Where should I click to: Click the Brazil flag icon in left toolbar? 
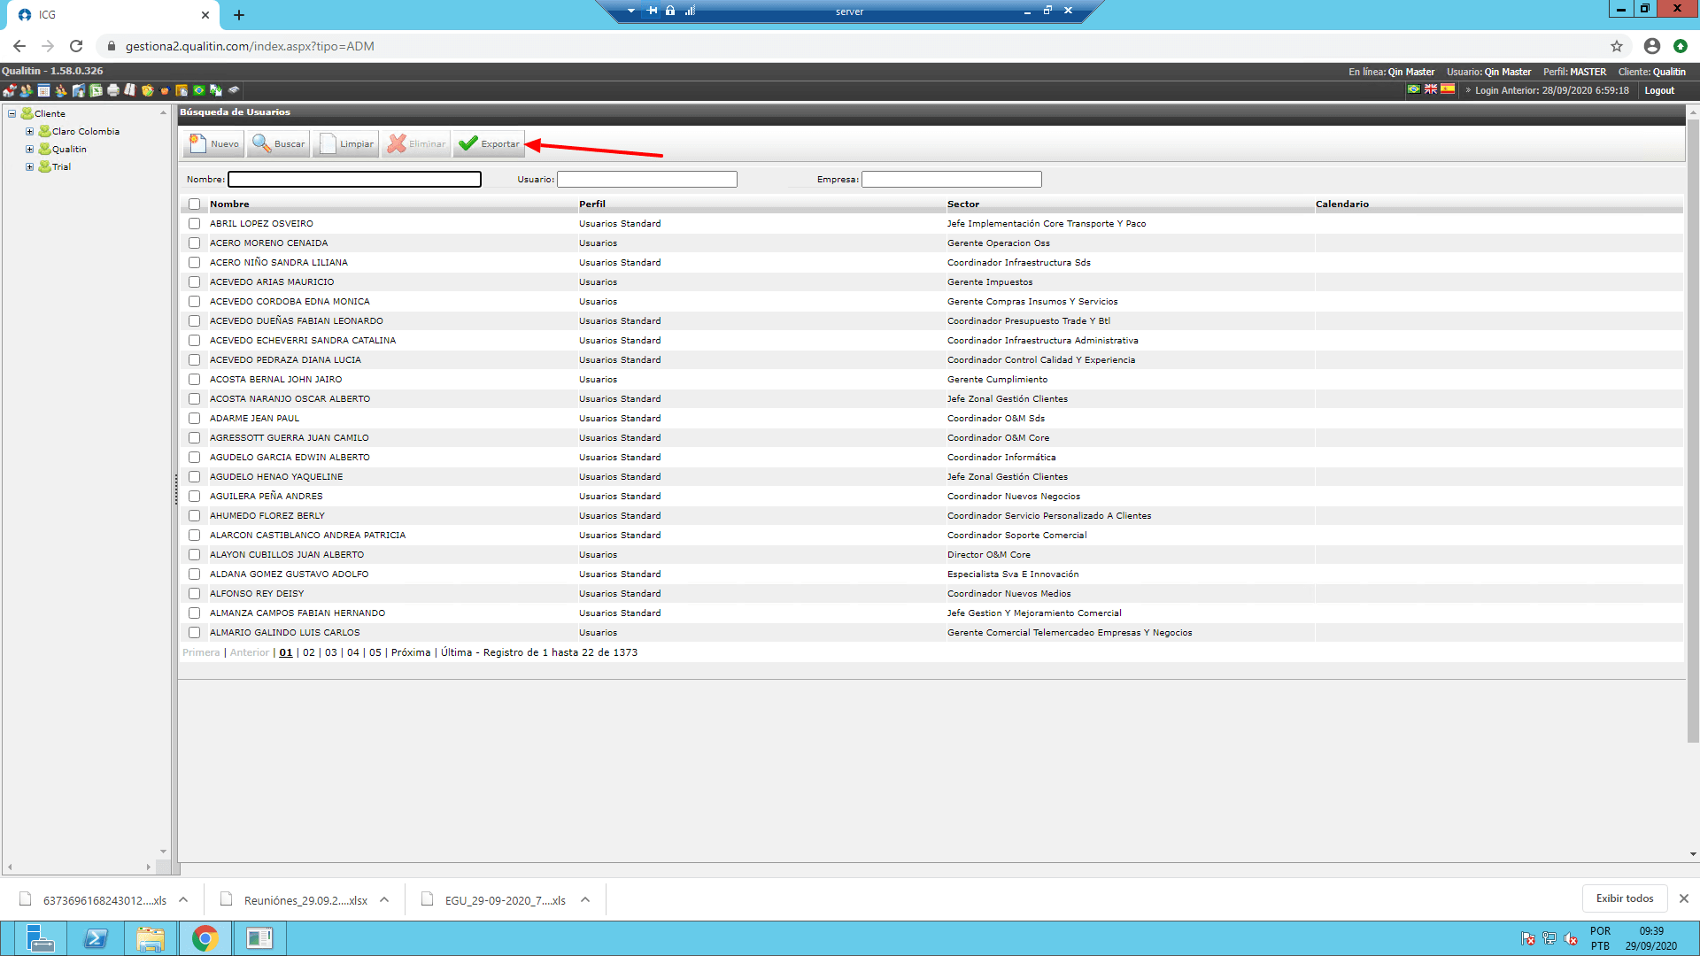[x=199, y=90]
